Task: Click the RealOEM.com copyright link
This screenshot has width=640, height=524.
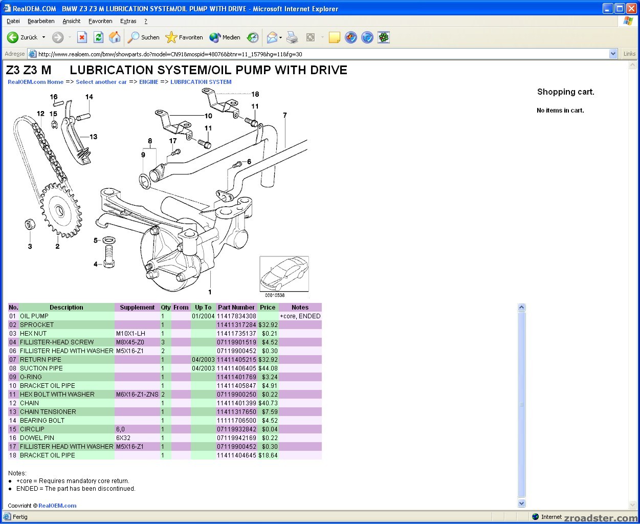Action: 57,506
